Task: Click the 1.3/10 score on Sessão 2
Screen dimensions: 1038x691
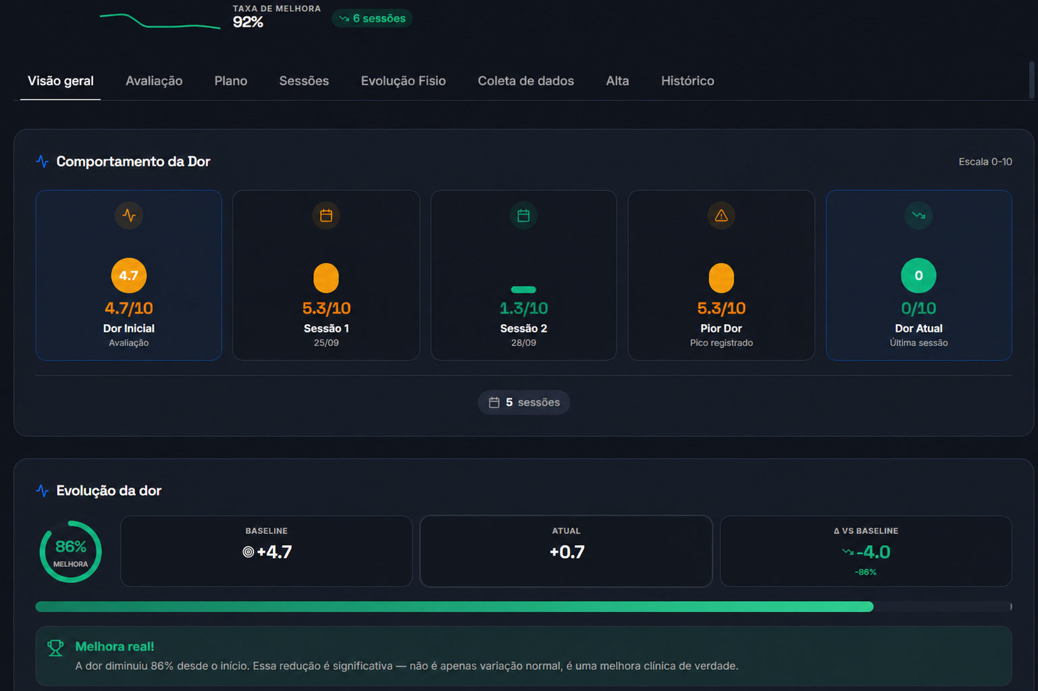Action: 523,308
